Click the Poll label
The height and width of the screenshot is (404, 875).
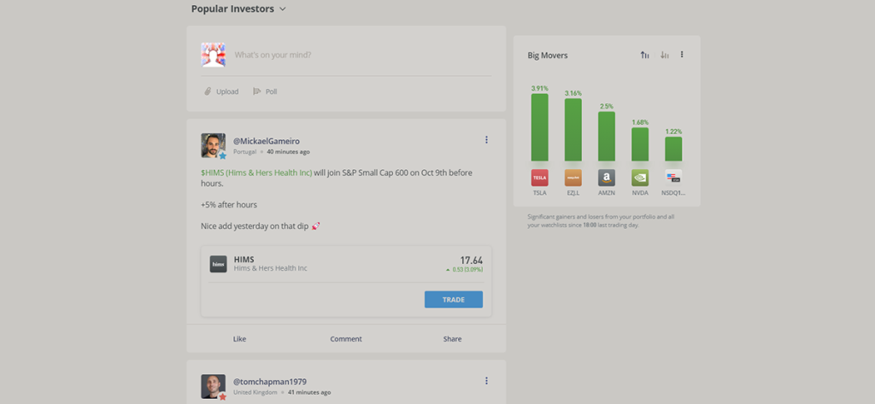tap(271, 91)
